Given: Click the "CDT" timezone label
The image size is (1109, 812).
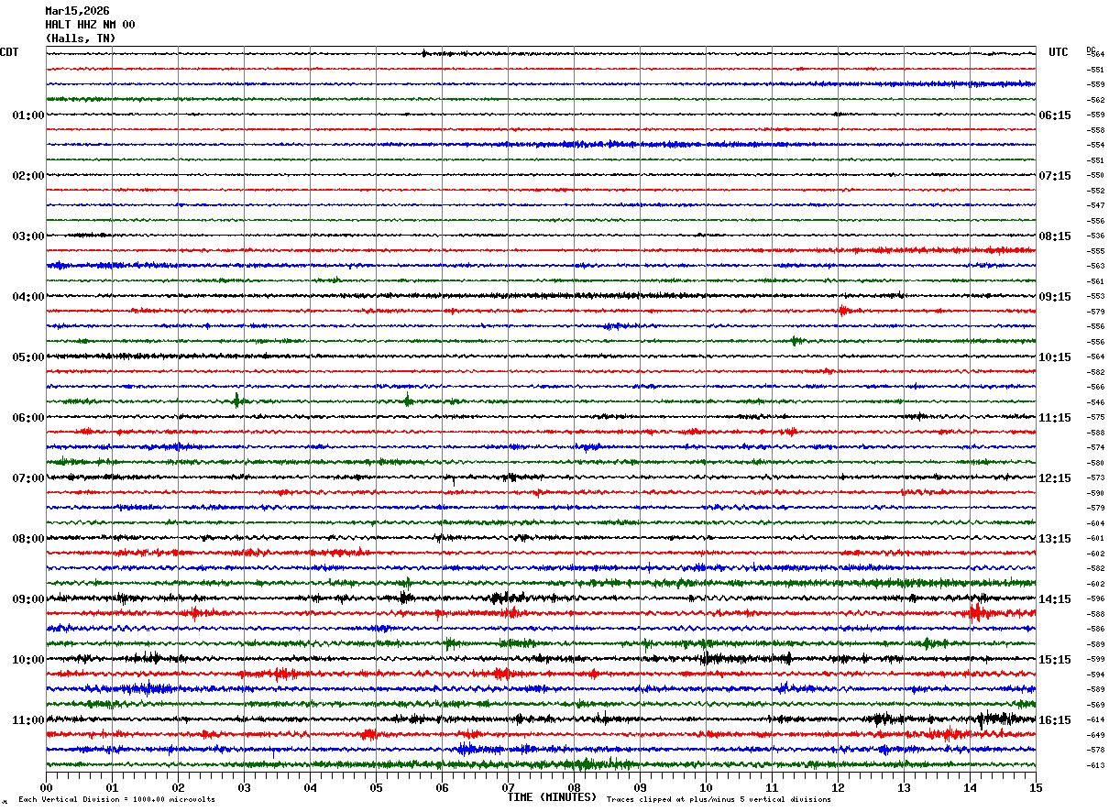Looking at the screenshot, I should point(9,52).
